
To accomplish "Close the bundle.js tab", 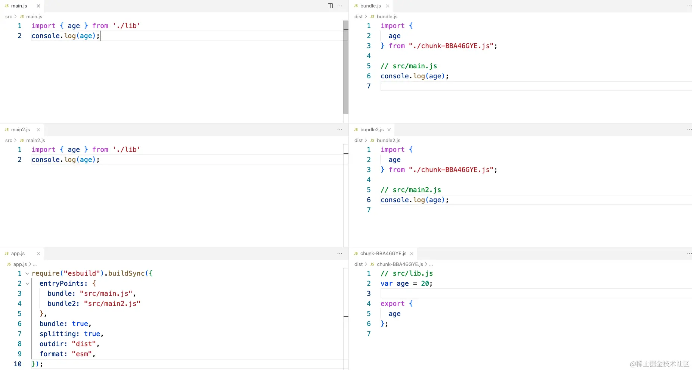I will (388, 6).
